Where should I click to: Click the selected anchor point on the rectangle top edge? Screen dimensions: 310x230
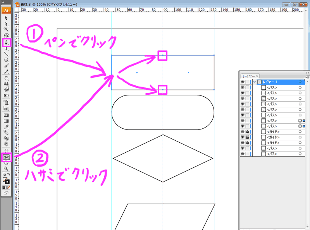162,55
